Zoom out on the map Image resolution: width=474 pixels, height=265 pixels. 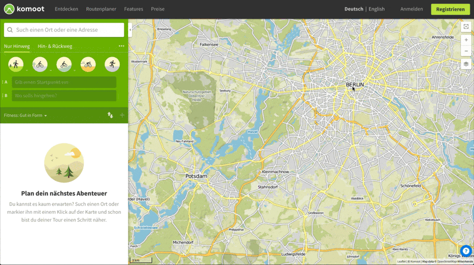[466, 51]
